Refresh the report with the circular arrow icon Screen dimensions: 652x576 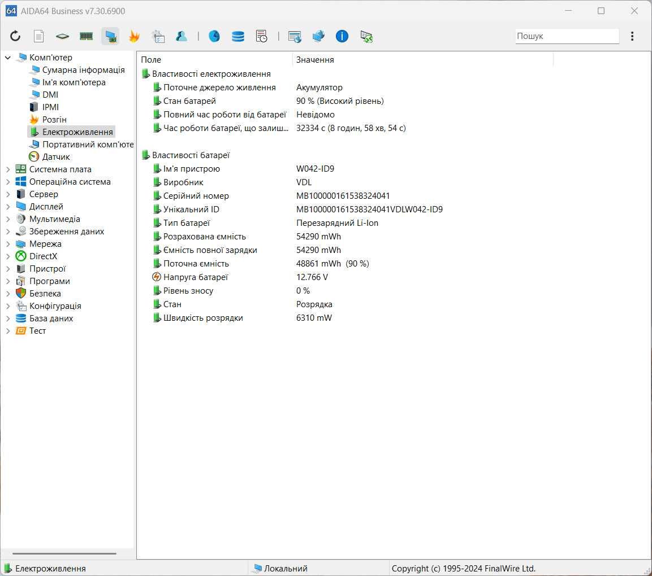15,36
